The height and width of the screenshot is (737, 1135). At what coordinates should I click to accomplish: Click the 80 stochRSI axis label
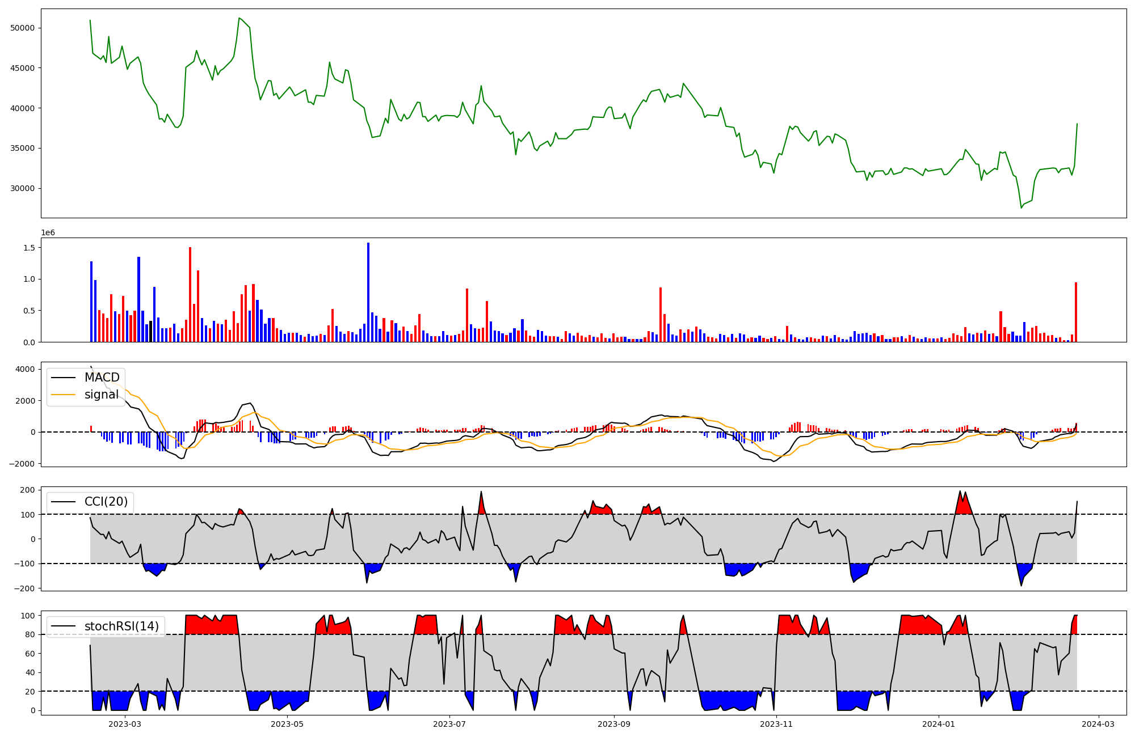(30, 635)
